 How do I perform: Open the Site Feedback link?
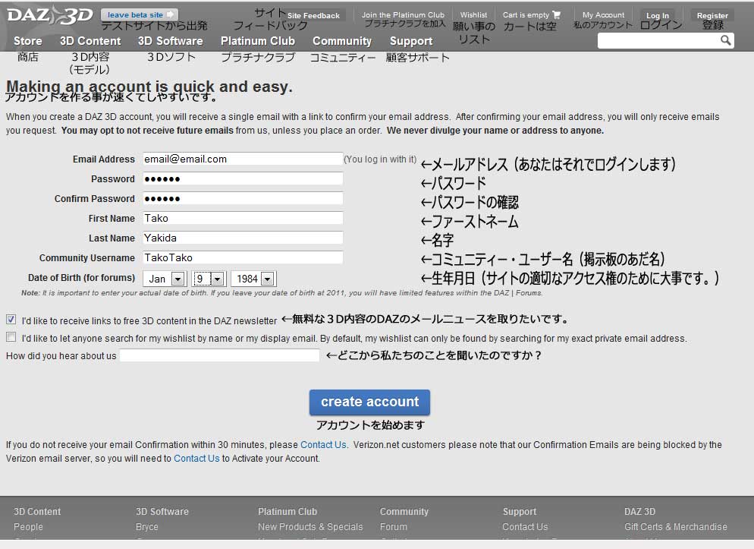click(x=313, y=15)
